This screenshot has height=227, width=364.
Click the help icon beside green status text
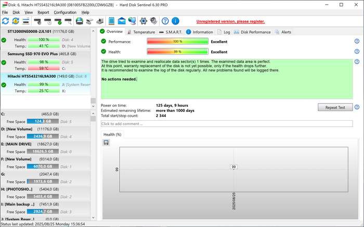pos(357,61)
